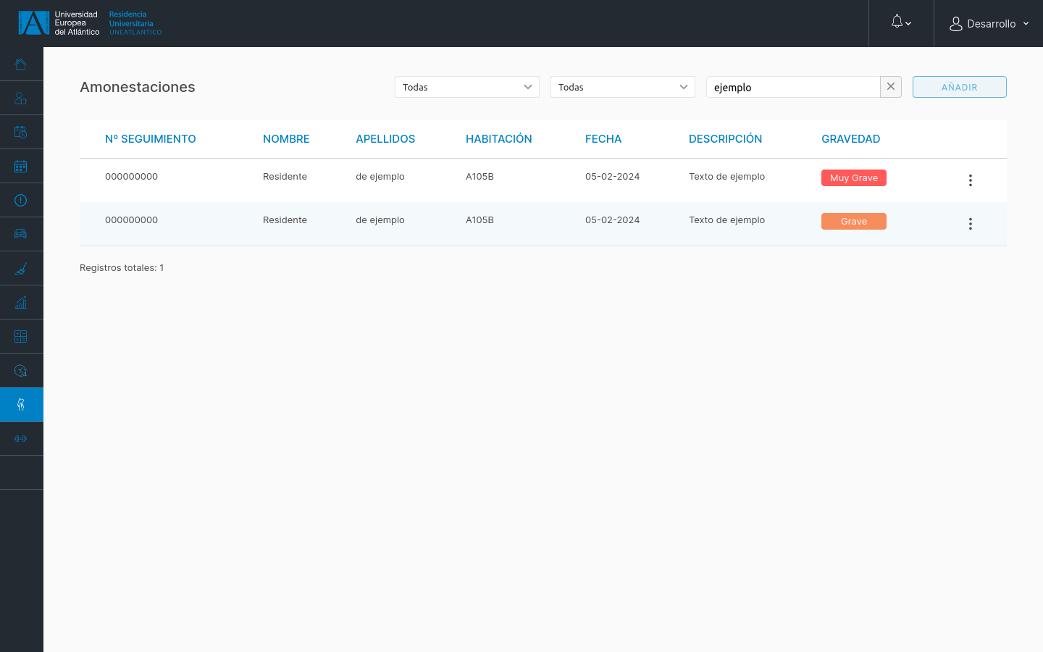
Task: Open the three-dot menu for Grave row
Action: tap(971, 224)
